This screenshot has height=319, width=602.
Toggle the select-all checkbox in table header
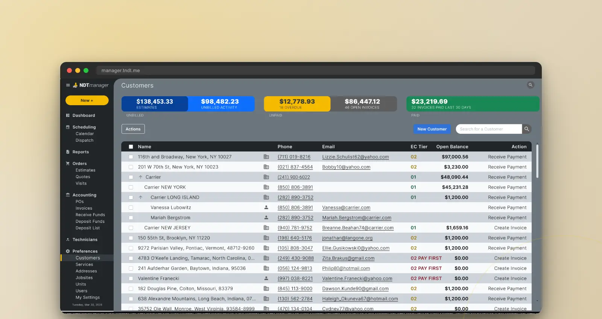click(x=131, y=147)
